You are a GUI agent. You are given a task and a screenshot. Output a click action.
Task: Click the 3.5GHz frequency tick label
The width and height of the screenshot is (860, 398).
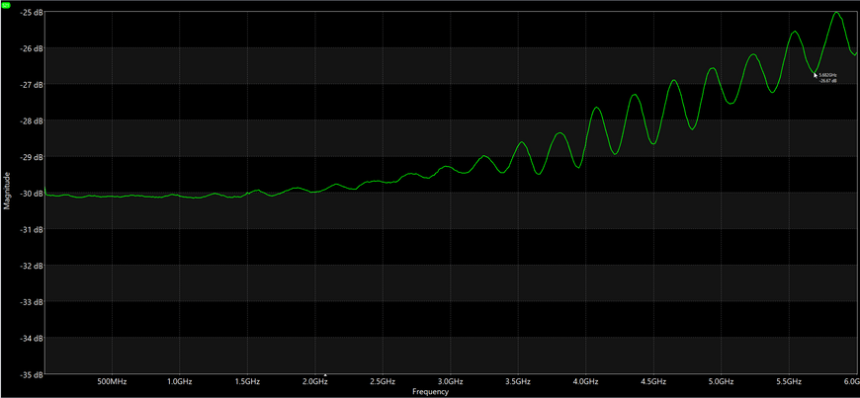518,381
